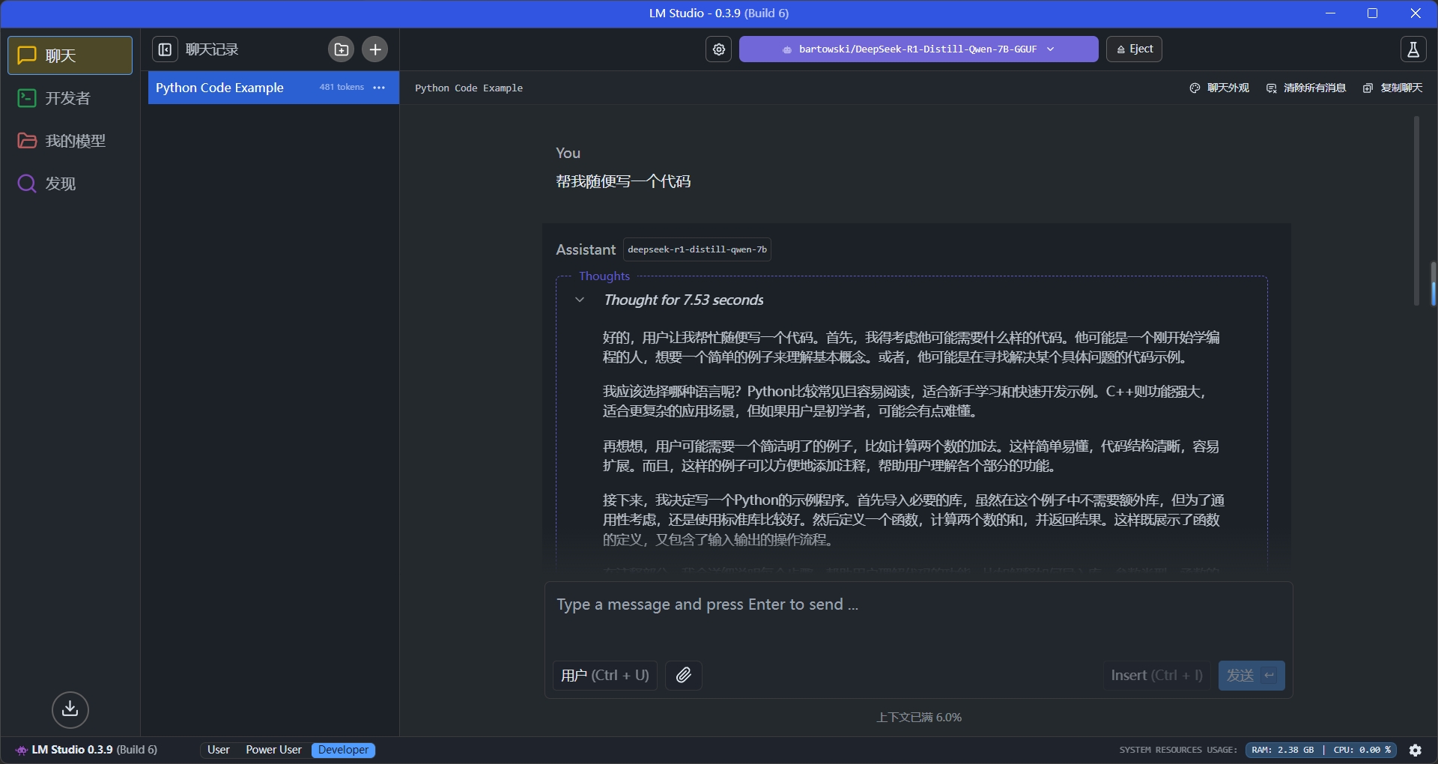
Task: Maximize the LM Studio window
Action: click(x=1373, y=13)
